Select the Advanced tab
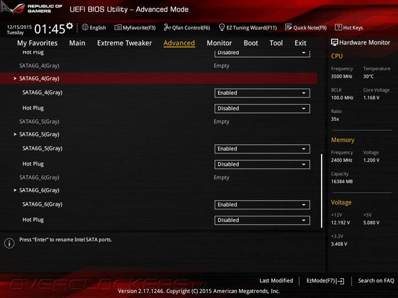This screenshot has width=398, height=298. point(179,43)
